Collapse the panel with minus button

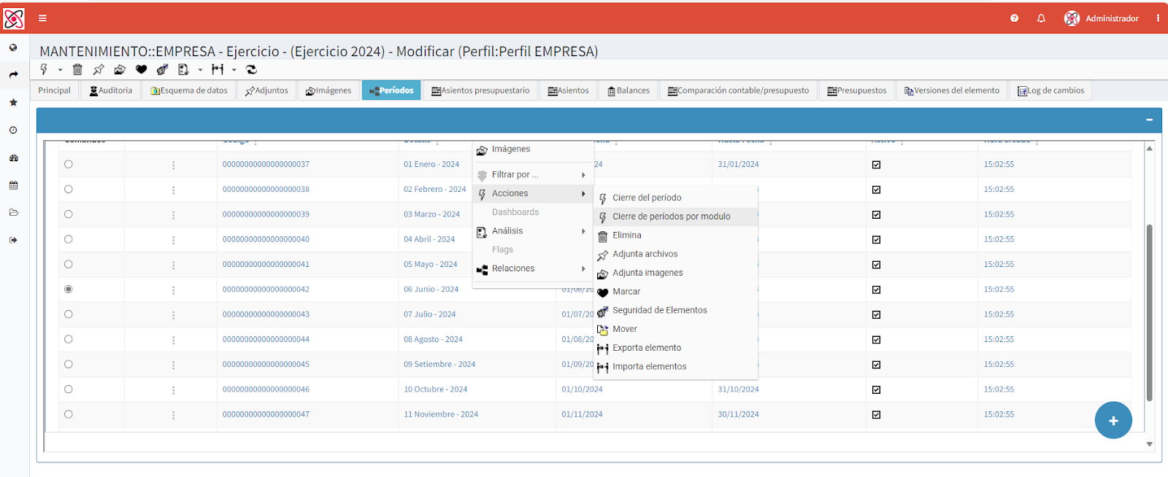tap(1149, 120)
